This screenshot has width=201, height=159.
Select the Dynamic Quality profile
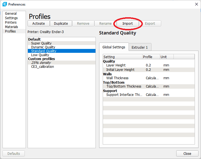(62, 47)
